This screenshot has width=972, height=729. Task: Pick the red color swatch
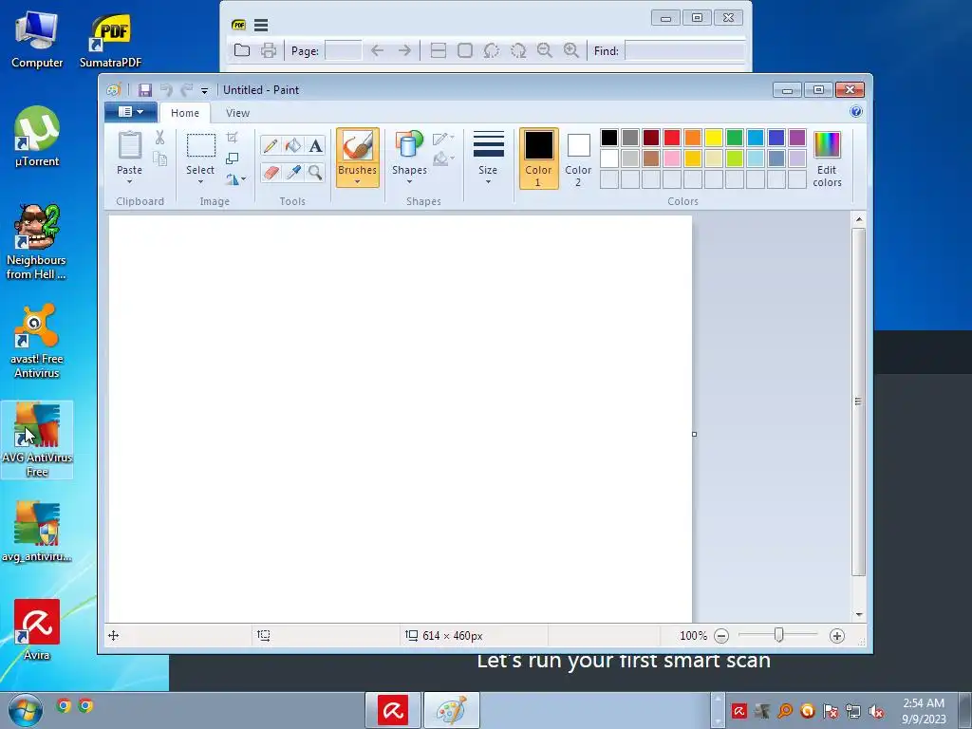click(x=672, y=138)
